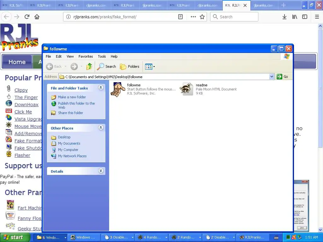Image resolution: width=323 pixels, height=242 pixels.
Task: Reload the Firefox page
Action: (27, 17)
